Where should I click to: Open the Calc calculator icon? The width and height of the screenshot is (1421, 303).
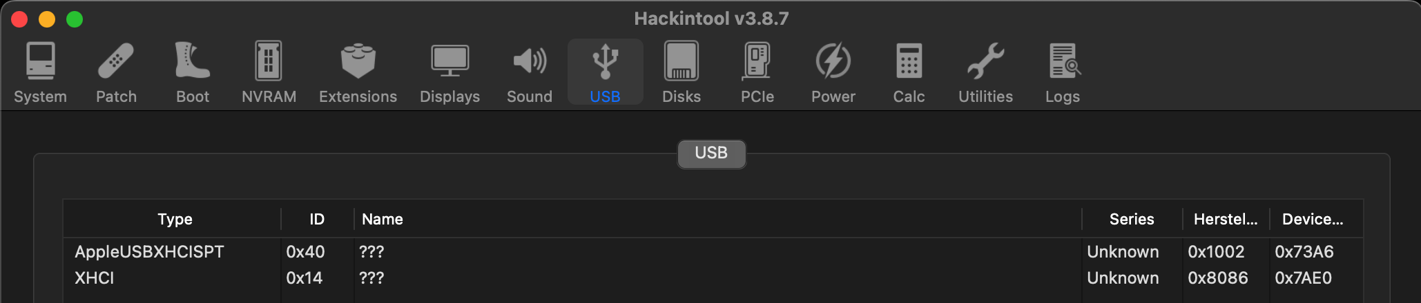pyautogui.click(x=909, y=61)
